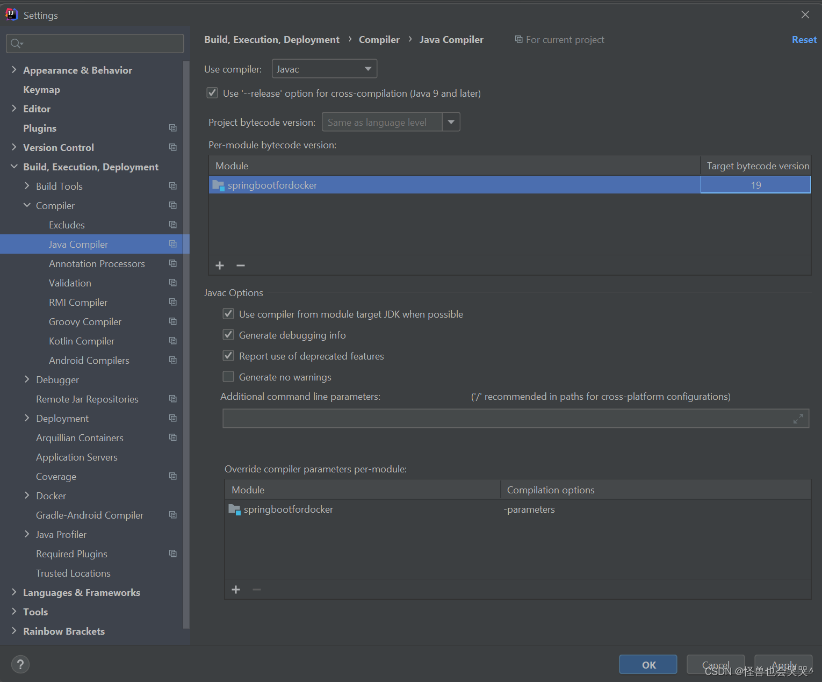Image resolution: width=822 pixels, height=682 pixels.
Task: Expand the additional command line parameters field
Action: point(798,419)
